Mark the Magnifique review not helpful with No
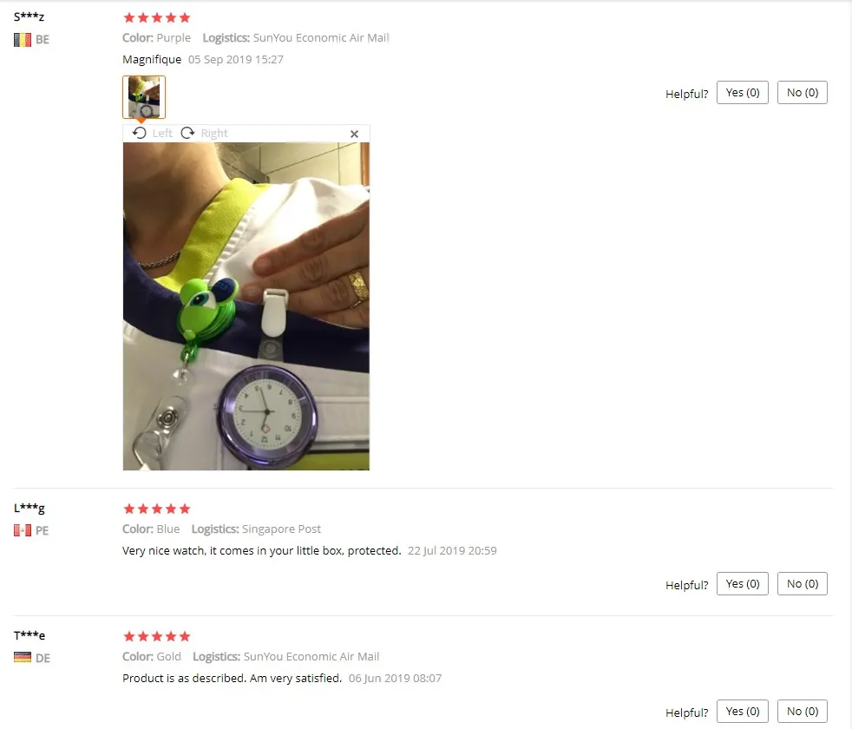The image size is (852, 729). pos(802,92)
